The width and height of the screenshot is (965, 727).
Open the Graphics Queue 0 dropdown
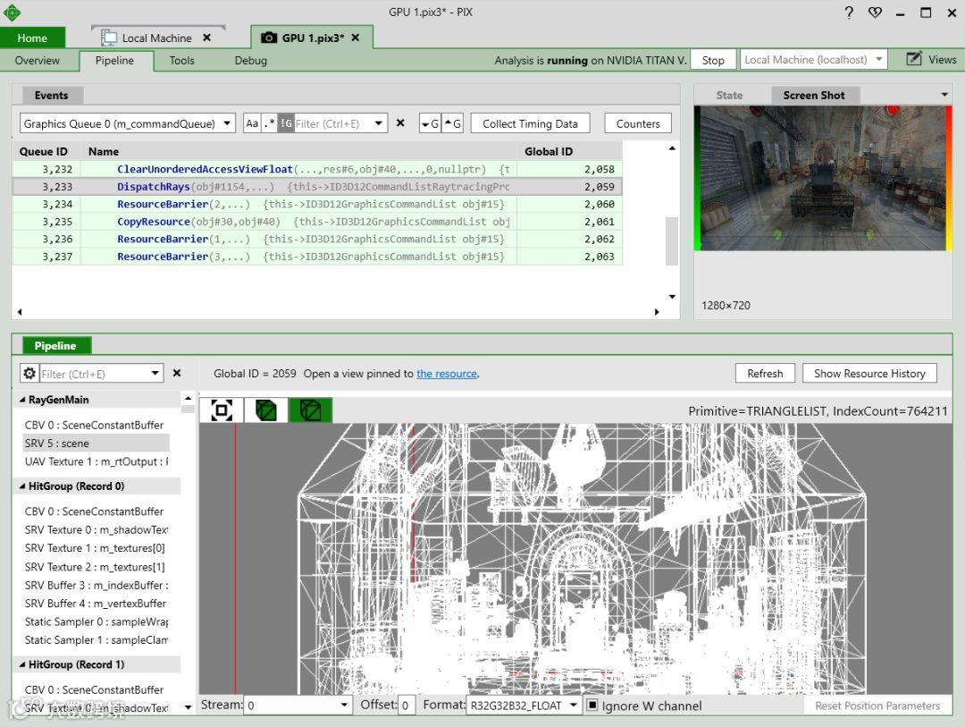point(127,123)
